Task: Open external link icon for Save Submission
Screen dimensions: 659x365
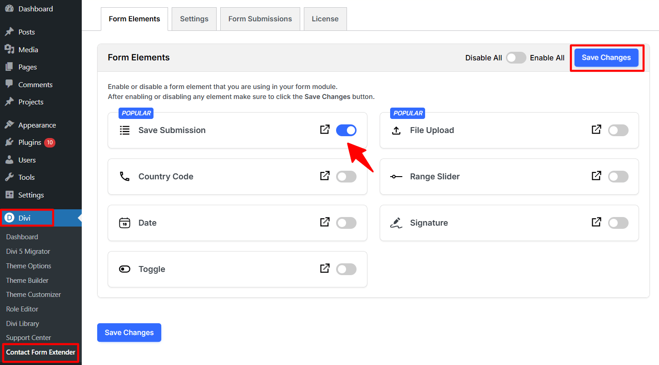Action: pyautogui.click(x=325, y=130)
